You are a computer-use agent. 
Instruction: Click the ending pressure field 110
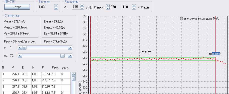(127, 7)
